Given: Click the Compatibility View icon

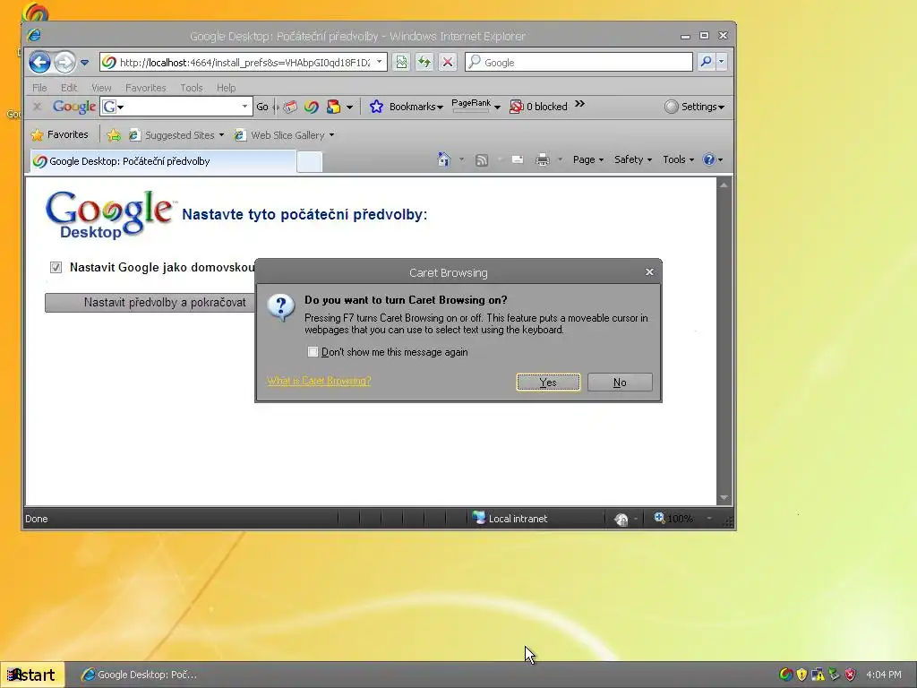Looking at the screenshot, I should click(401, 62).
